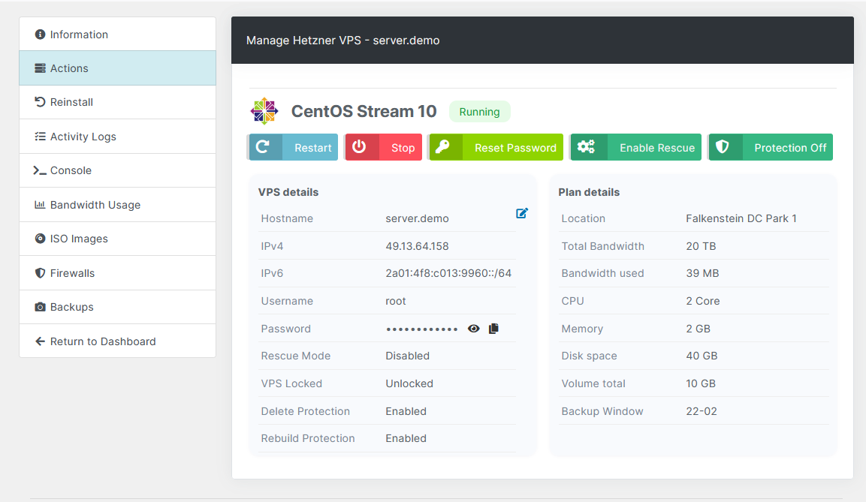
Task: Click the VPS Locked value Unlocked
Action: 409,383
